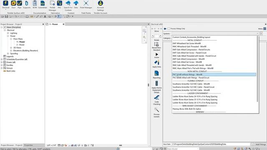This screenshot has height=150, width=267.
Task: Open the Data content tool
Action: click(76, 5)
